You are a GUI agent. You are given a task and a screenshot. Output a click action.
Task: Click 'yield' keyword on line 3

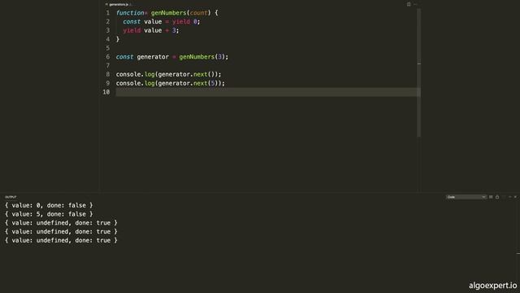(132, 30)
